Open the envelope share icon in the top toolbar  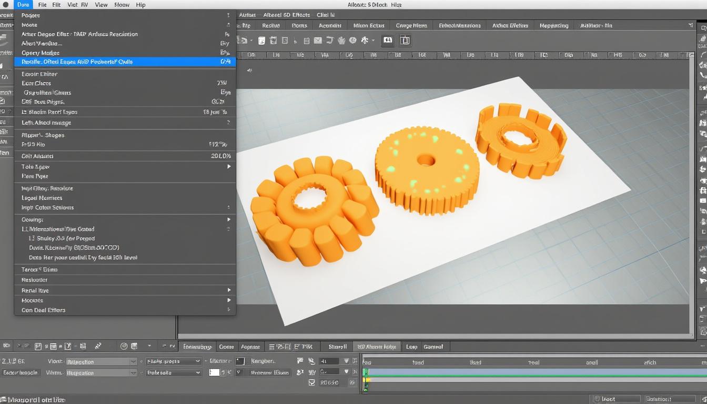coord(318,40)
